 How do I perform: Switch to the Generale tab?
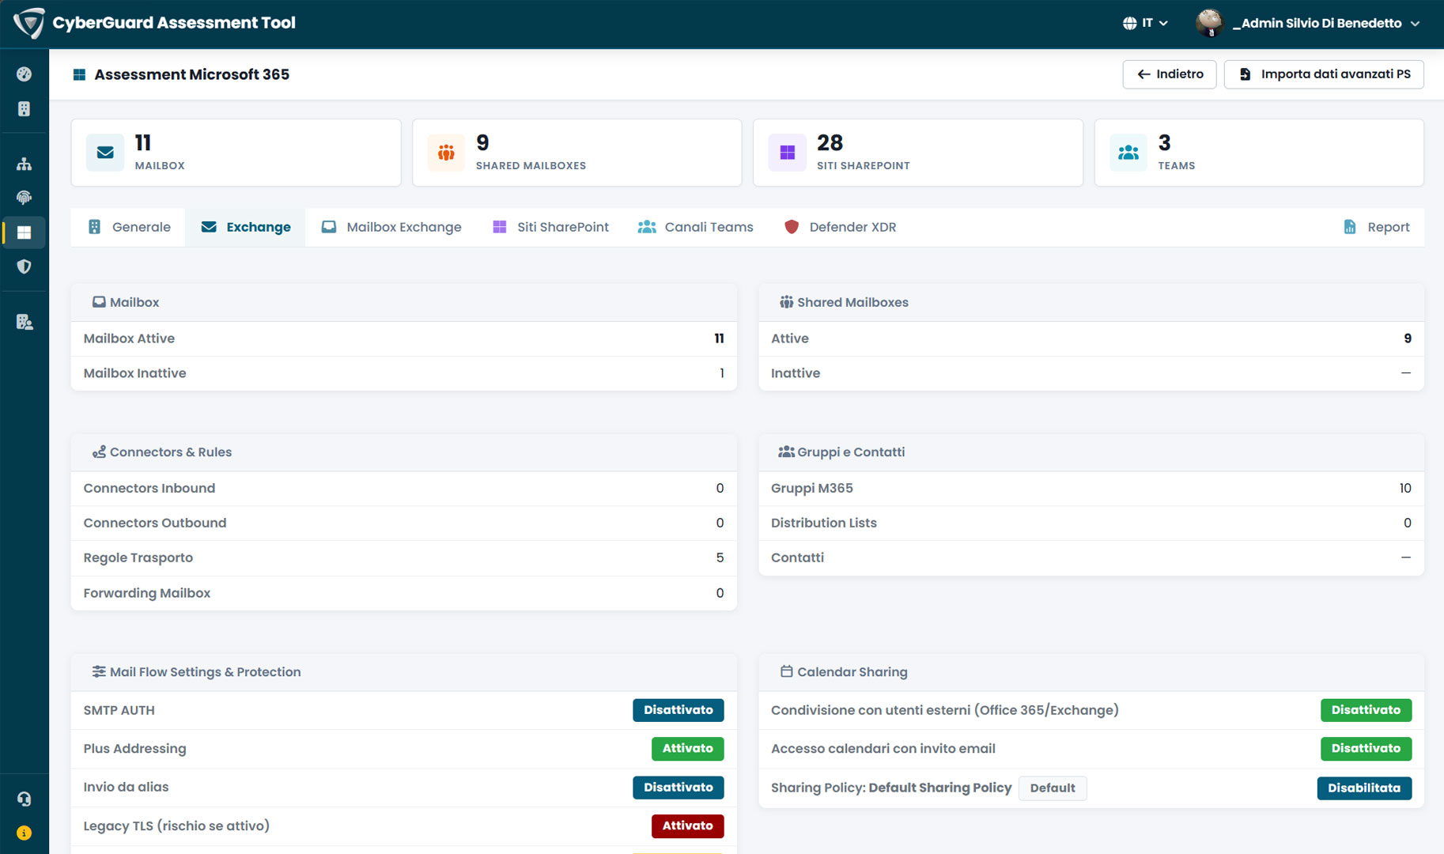point(129,228)
